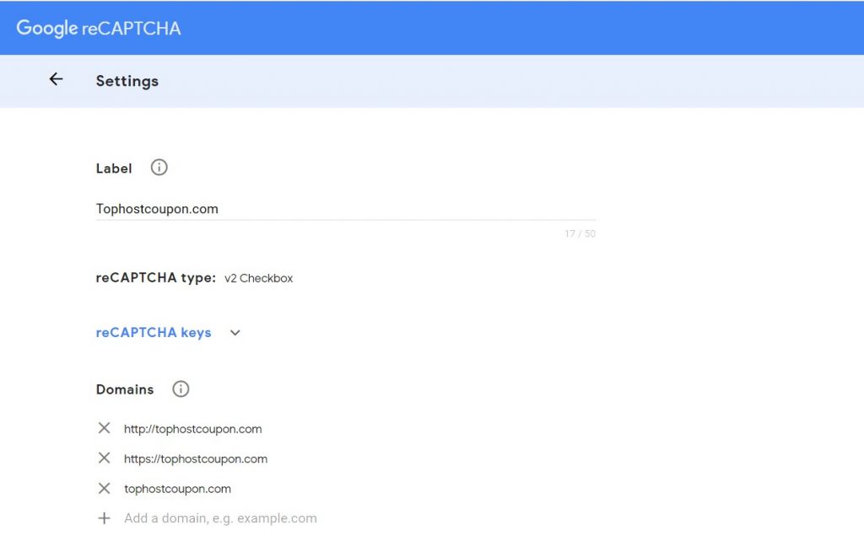Open the reCAPTCHA keys dropdown arrow
The width and height of the screenshot is (864, 547).
pyautogui.click(x=235, y=333)
